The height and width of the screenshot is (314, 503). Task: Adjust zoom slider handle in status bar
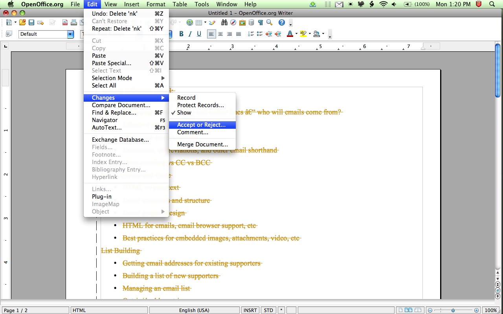pyautogui.click(x=453, y=310)
